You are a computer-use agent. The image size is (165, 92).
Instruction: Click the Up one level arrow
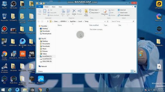tap(48, 21)
